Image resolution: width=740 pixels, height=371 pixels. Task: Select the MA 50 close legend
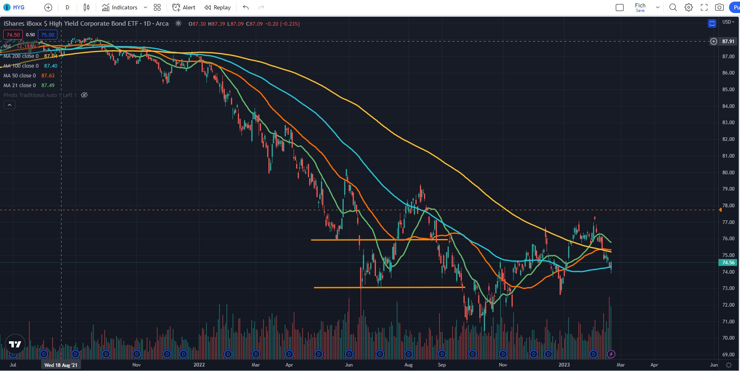pos(20,75)
